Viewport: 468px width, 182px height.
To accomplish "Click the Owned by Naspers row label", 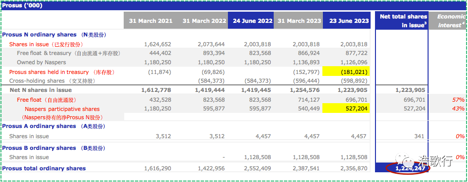I will 41,62.
